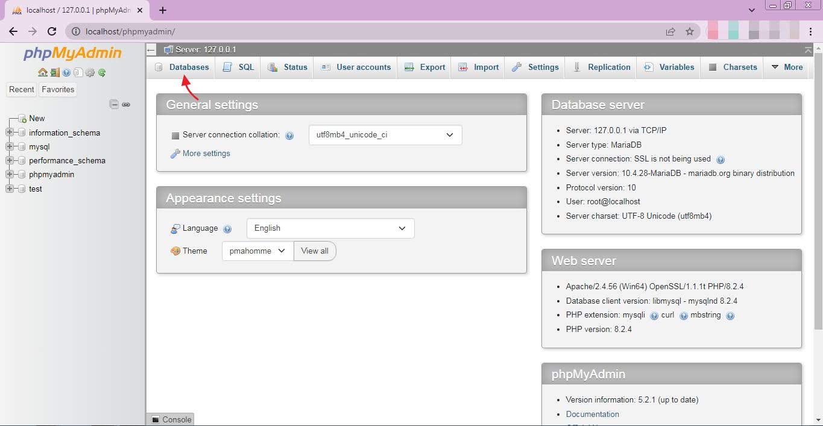Image resolution: width=823 pixels, height=426 pixels.
Task: Click the information_schema database cylinder icon
Action: 22,133
